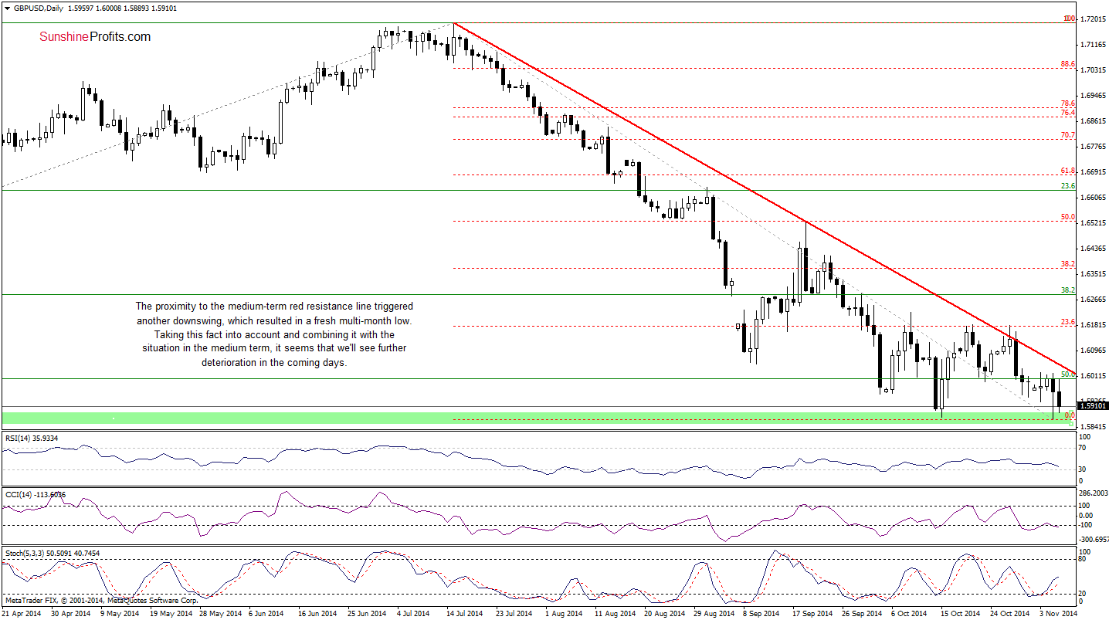Click the 1.60965 price axis label
The height and width of the screenshot is (620, 1109).
pyautogui.click(x=1094, y=351)
